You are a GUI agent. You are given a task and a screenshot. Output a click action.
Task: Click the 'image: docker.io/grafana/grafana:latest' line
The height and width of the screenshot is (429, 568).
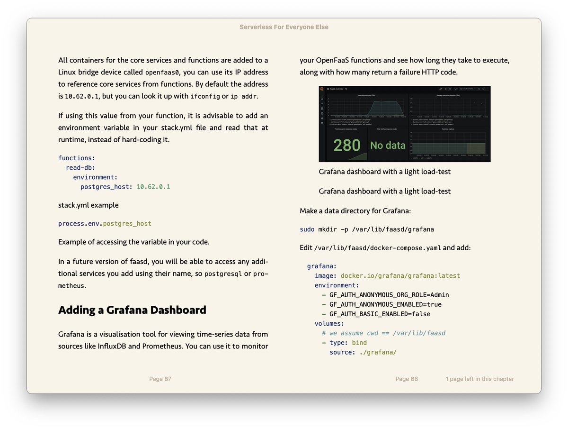(x=387, y=275)
